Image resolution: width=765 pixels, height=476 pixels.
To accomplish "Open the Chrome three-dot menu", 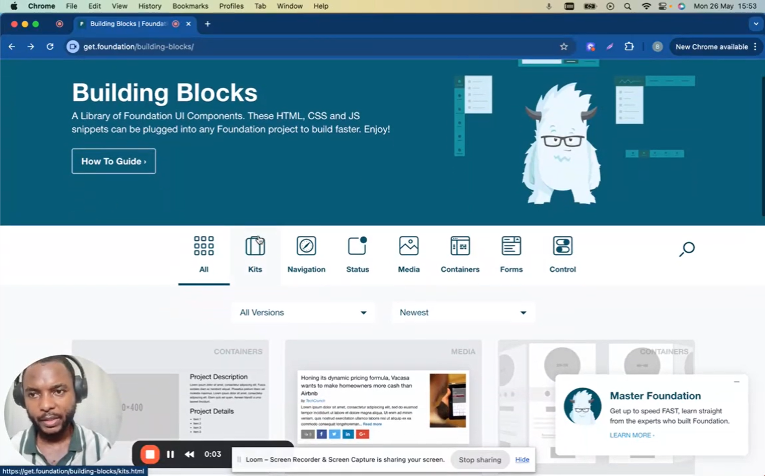I will click(756, 47).
